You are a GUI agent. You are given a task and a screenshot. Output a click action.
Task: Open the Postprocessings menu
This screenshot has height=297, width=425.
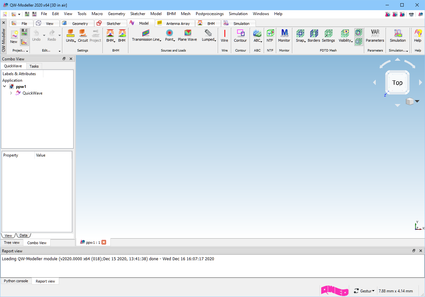pyautogui.click(x=210, y=14)
